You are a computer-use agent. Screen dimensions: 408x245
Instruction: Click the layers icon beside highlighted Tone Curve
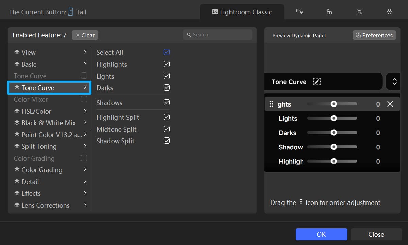coord(17,88)
